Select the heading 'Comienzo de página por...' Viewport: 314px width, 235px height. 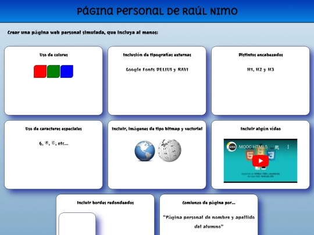[209, 203]
